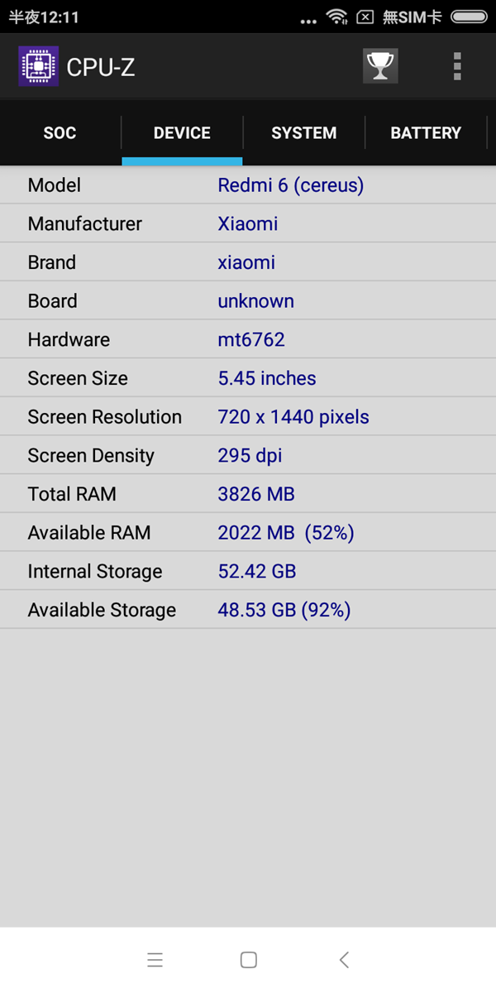Viewport: 496px width, 993px height.
Task: Open the three-dot overflow menu
Action: click(x=457, y=66)
